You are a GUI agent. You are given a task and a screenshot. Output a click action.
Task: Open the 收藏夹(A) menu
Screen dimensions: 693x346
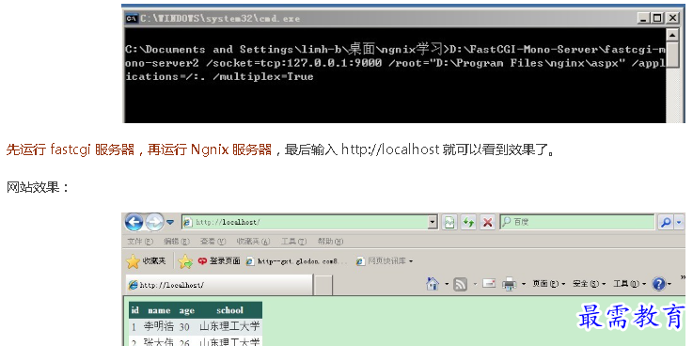(253, 242)
